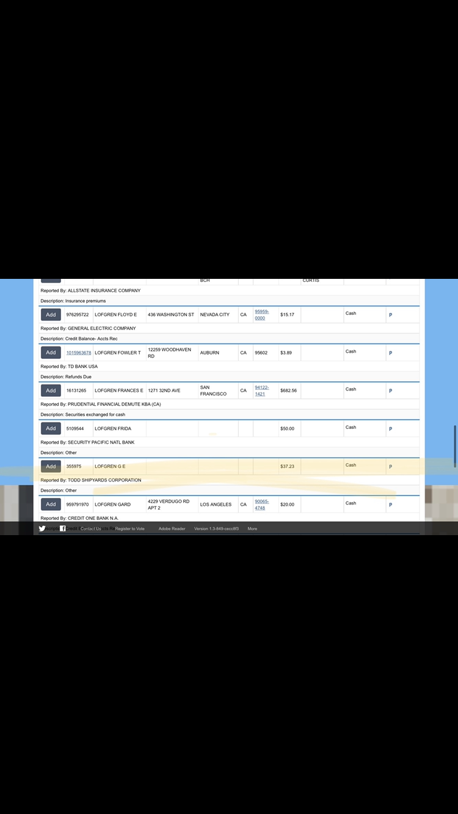Open the Register to Vote footer link
Image resolution: width=458 pixels, height=814 pixels.
130,528
